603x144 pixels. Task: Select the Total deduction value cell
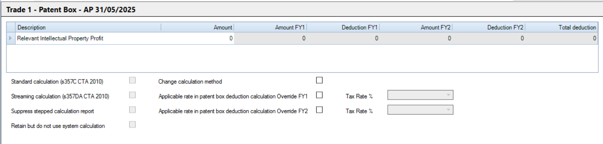[562, 39]
